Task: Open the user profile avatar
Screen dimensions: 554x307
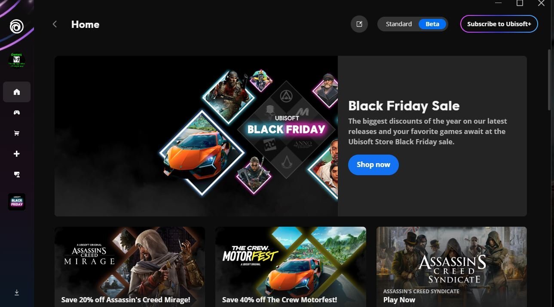Action: pos(17,61)
